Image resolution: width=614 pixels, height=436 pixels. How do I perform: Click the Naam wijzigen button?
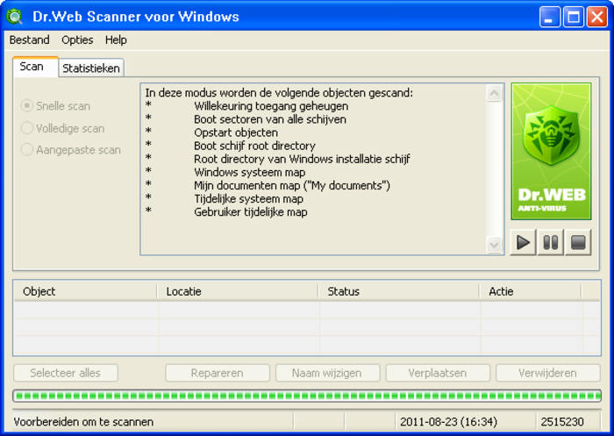327,373
